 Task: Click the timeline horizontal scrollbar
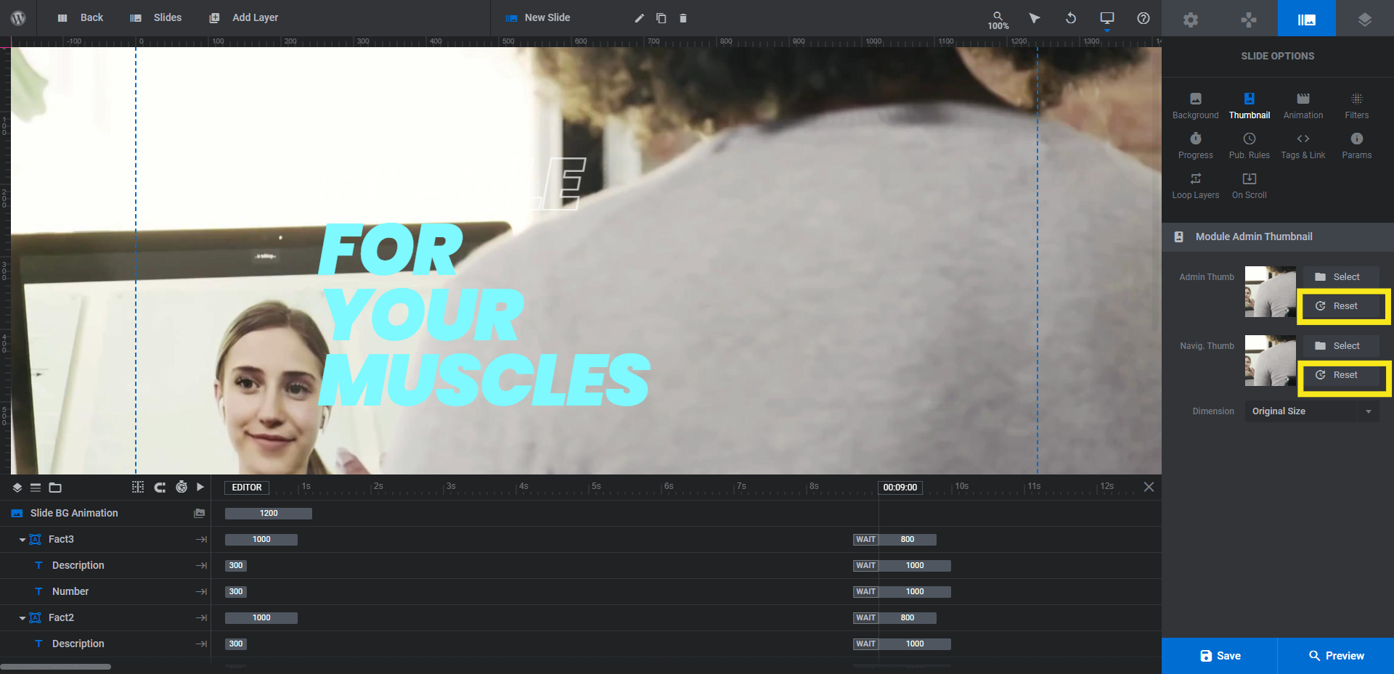tap(56, 666)
